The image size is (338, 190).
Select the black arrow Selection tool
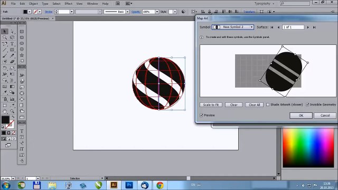pyautogui.click(x=5, y=32)
